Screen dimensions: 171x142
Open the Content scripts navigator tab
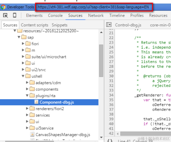tap(35, 25)
